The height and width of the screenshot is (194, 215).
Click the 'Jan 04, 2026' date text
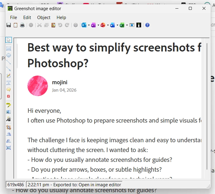point(64,90)
